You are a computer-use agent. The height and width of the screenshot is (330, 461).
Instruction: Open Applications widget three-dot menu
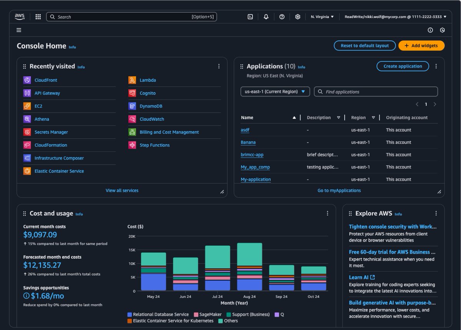pos(436,66)
